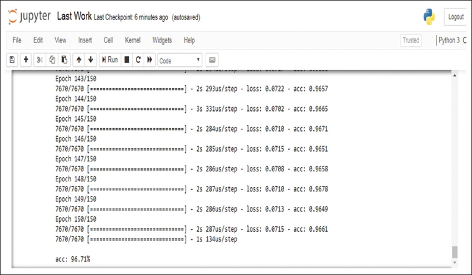Click the 'acc: 0.9678' value
472x275 pixels.
310,189
